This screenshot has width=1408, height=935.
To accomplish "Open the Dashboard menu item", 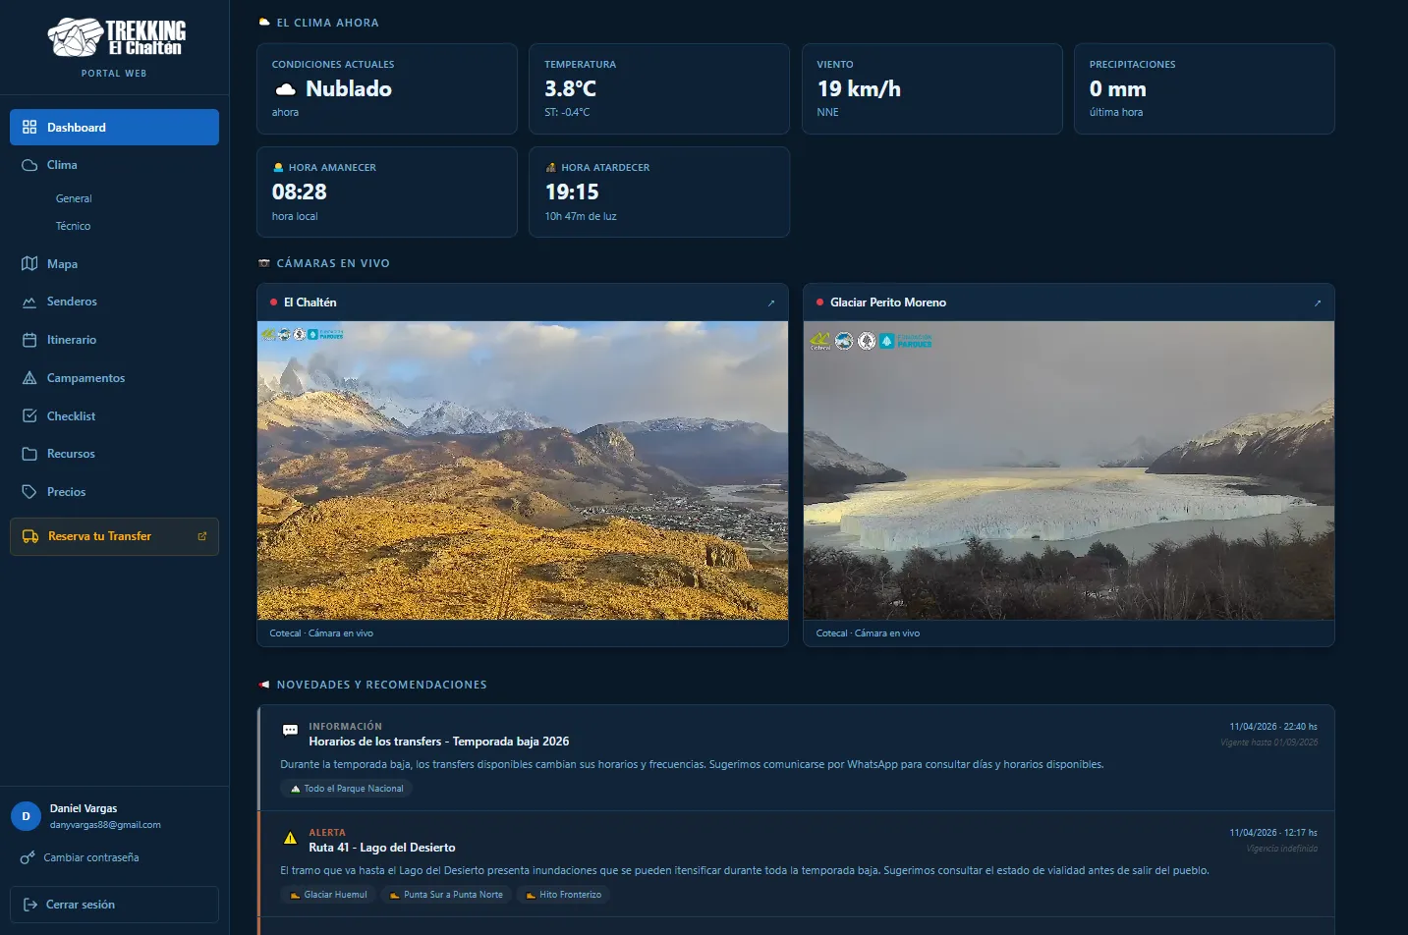I will [114, 128].
